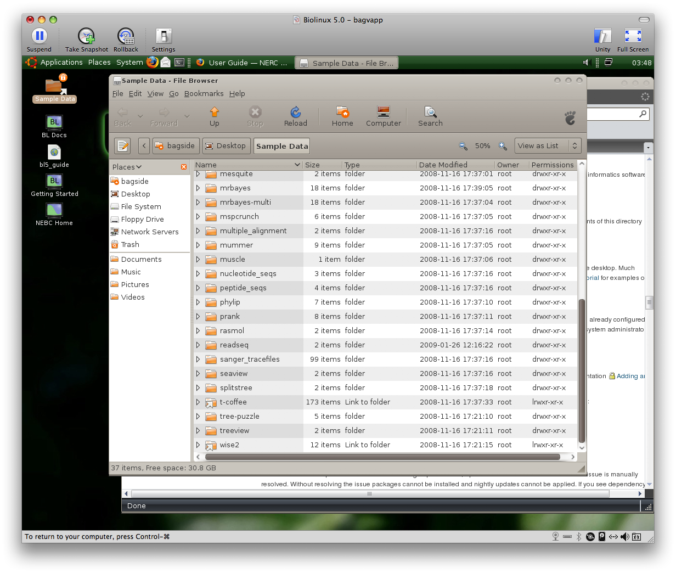The width and height of the screenshot is (676, 573).
Task: Zoom in with the plus magnifier
Action: coord(503,146)
